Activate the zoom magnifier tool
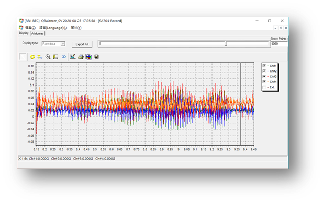This screenshot has width=323, height=203. (x=48, y=57)
